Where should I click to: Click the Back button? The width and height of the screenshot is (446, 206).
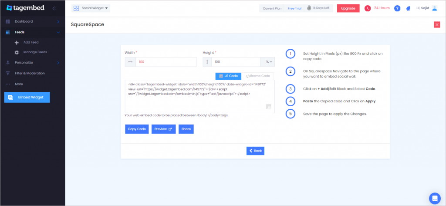coord(255,151)
